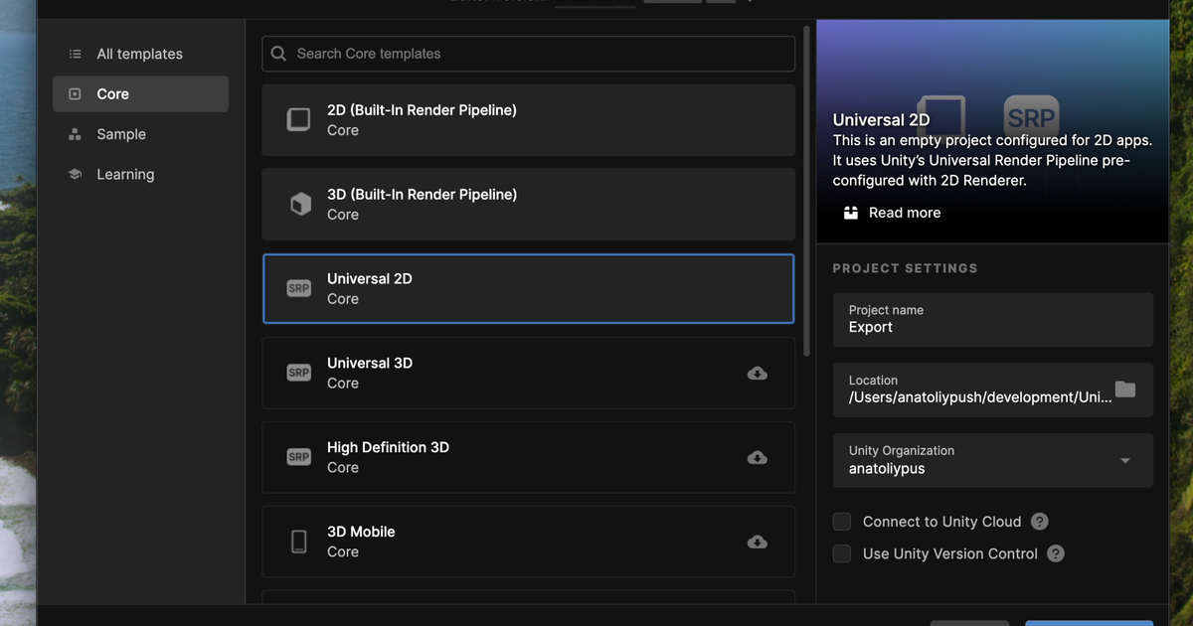Screen dimensions: 1193x626
Task: Download the 3D Mobile template
Action: point(758,543)
